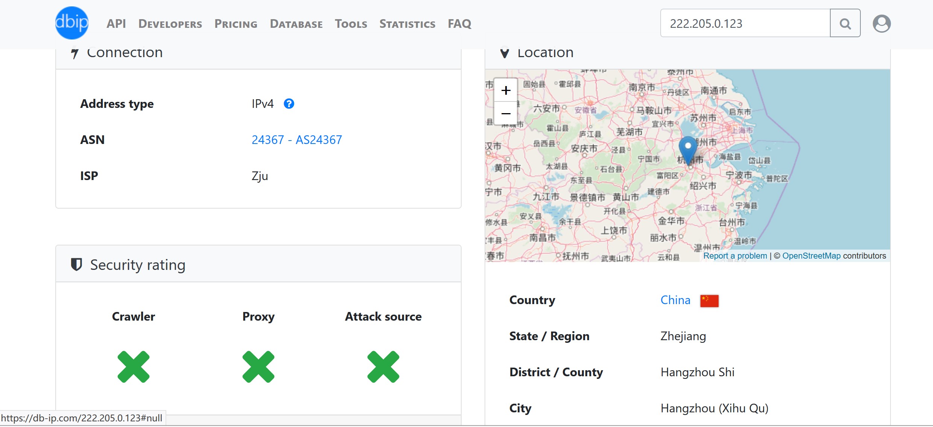The image size is (933, 427).
Task: Zoom in the map with plus
Action: 506,90
